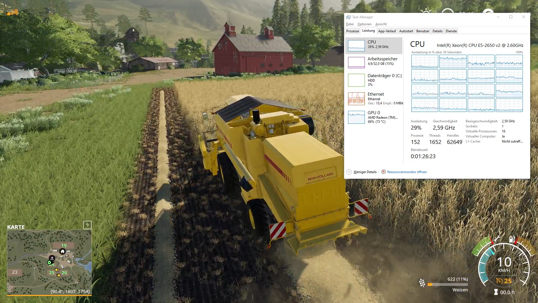Click the Weizen fill level bar
The width and height of the screenshot is (538, 303).
click(447, 284)
